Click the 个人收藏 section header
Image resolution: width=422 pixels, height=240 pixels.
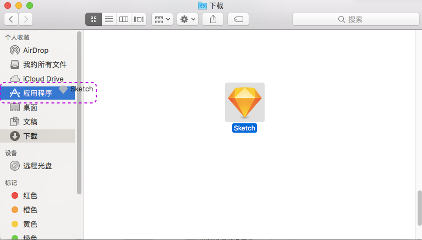pos(17,37)
